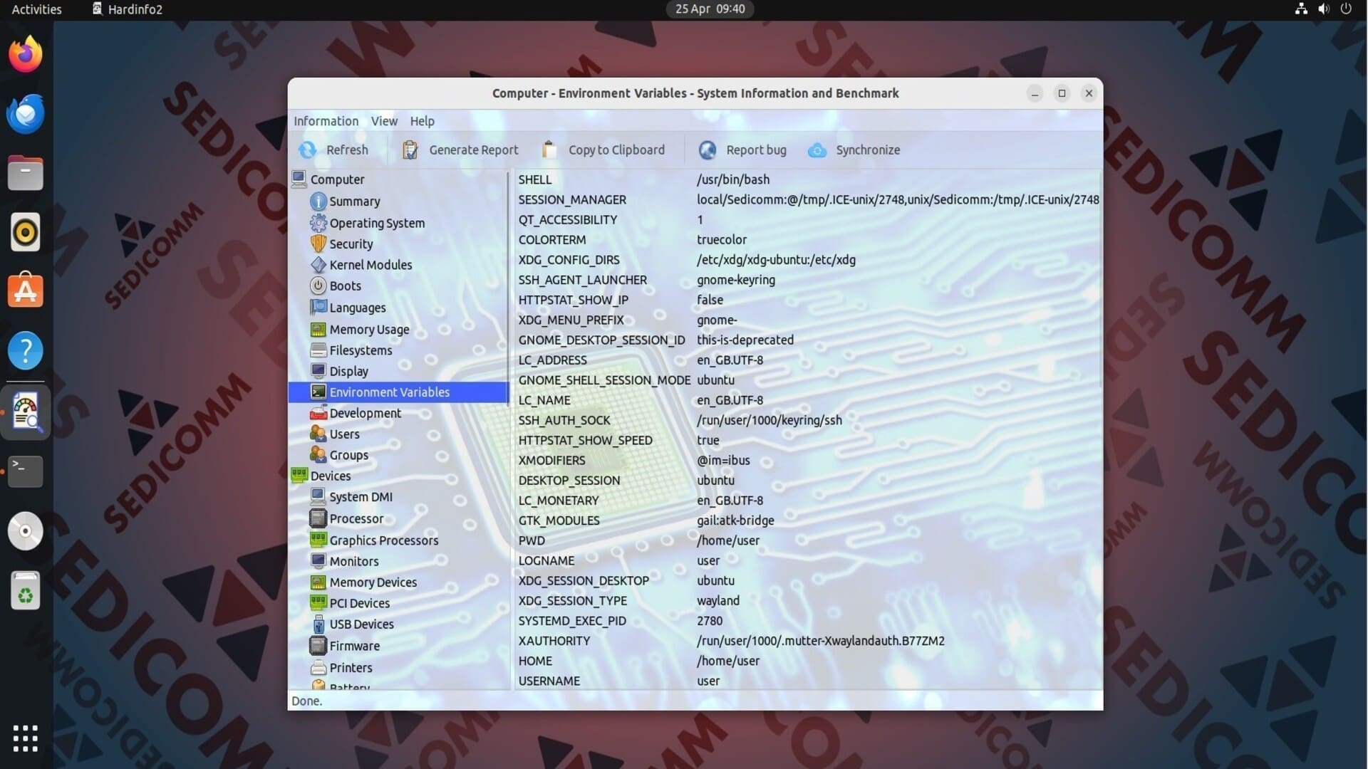The image size is (1368, 769).
Task: Select the Processor chip icon in sidebar
Action: 318,518
